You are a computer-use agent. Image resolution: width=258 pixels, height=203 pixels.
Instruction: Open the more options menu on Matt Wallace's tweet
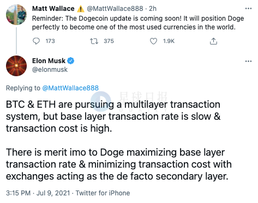[248, 9]
